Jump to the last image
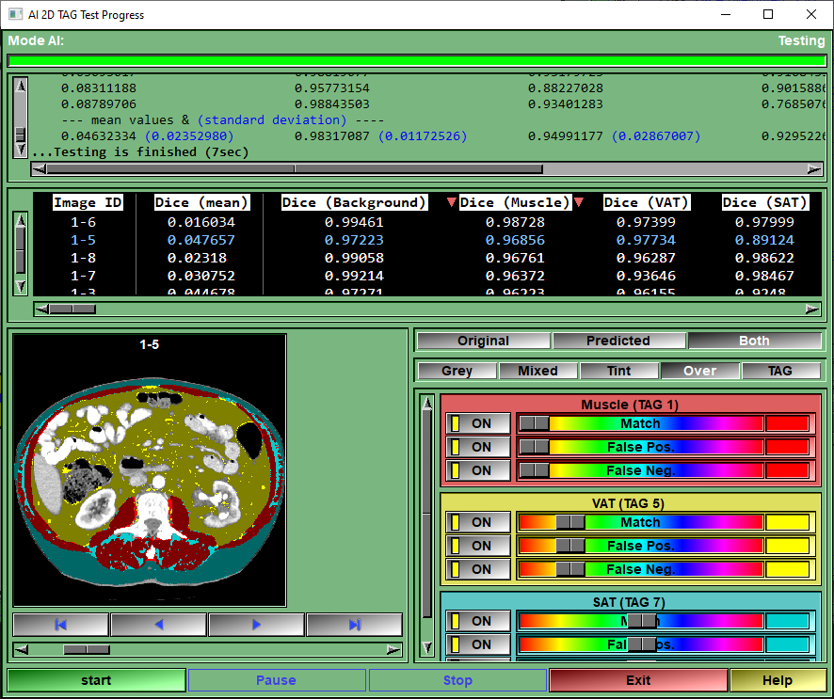The image size is (834, 699). pyautogui.click(x=355, y=625)
